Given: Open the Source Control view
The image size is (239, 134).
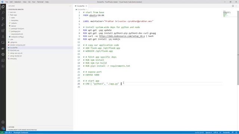Looking at the screenshot, I should (x=3, y=19).
